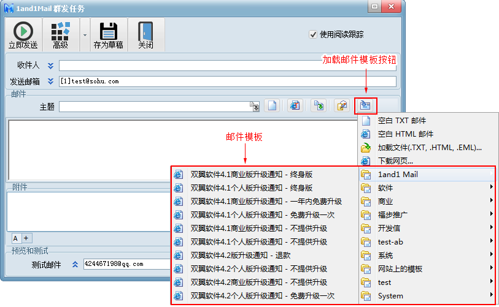Screen dimensions: 499x307
Task: Select template 双翼软件4.2个人版升级通知 - 不提供升级
Action: point(265,269)
